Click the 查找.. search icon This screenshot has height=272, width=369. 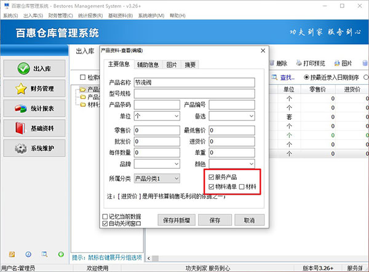[274, 77]
